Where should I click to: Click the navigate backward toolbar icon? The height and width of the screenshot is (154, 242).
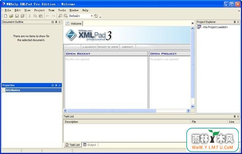pyautogui.click(x=60, y=16)
